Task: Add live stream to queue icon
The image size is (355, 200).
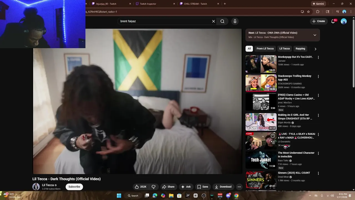Action: (273, 142)
